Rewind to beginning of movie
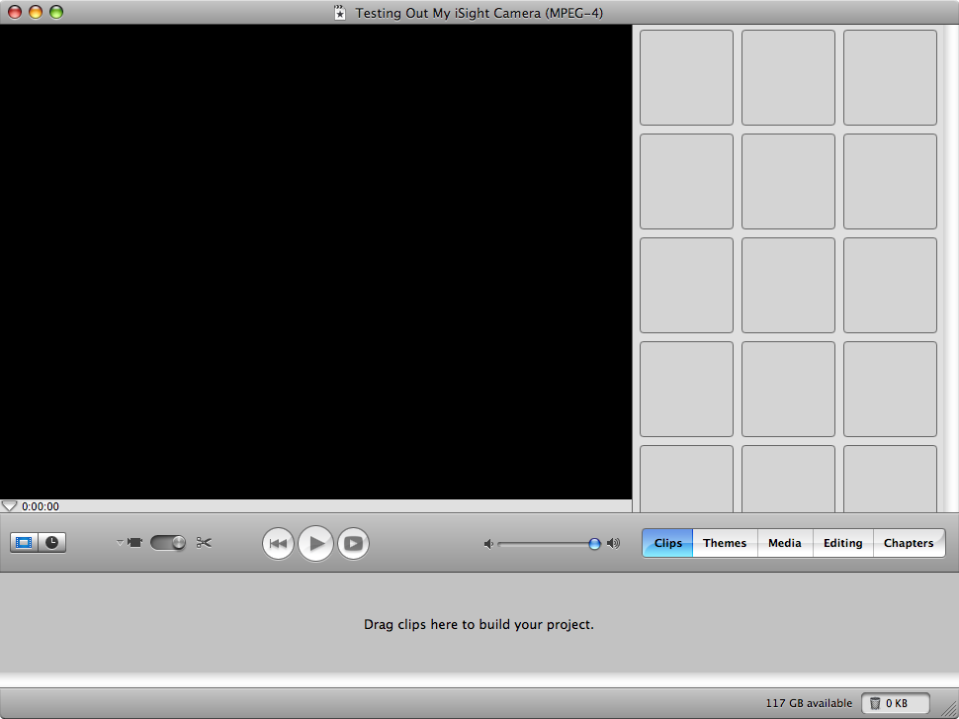The image size is (959, 719). pos(278,543)
